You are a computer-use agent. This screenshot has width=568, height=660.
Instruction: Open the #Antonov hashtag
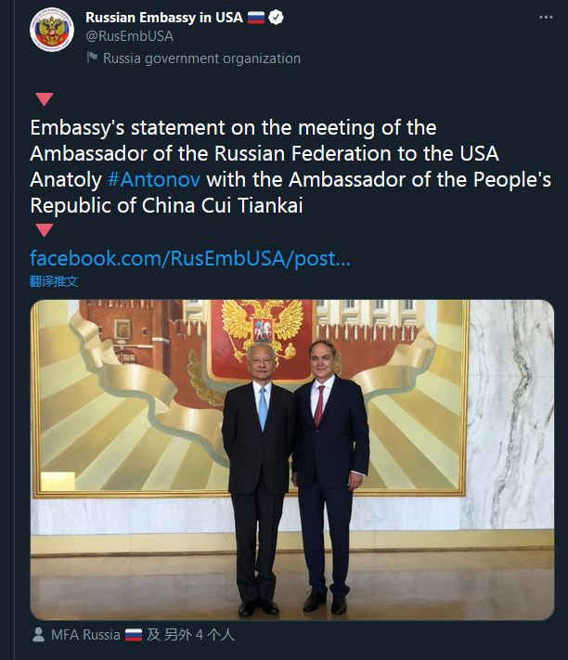pyautogui.click(x=153, y=178)
